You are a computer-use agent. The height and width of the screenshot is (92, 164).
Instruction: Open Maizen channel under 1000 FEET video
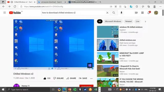coord(122,59)
